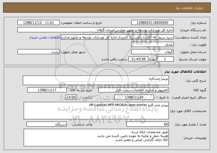This screenshot has height=153, width=217.
Task: Click the label حداقل تاریخ اعتبار قیمت
Action: pyautogui.click(x=189, y=97)
